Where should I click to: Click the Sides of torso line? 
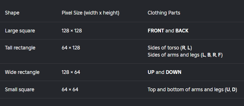click(170, 48)
